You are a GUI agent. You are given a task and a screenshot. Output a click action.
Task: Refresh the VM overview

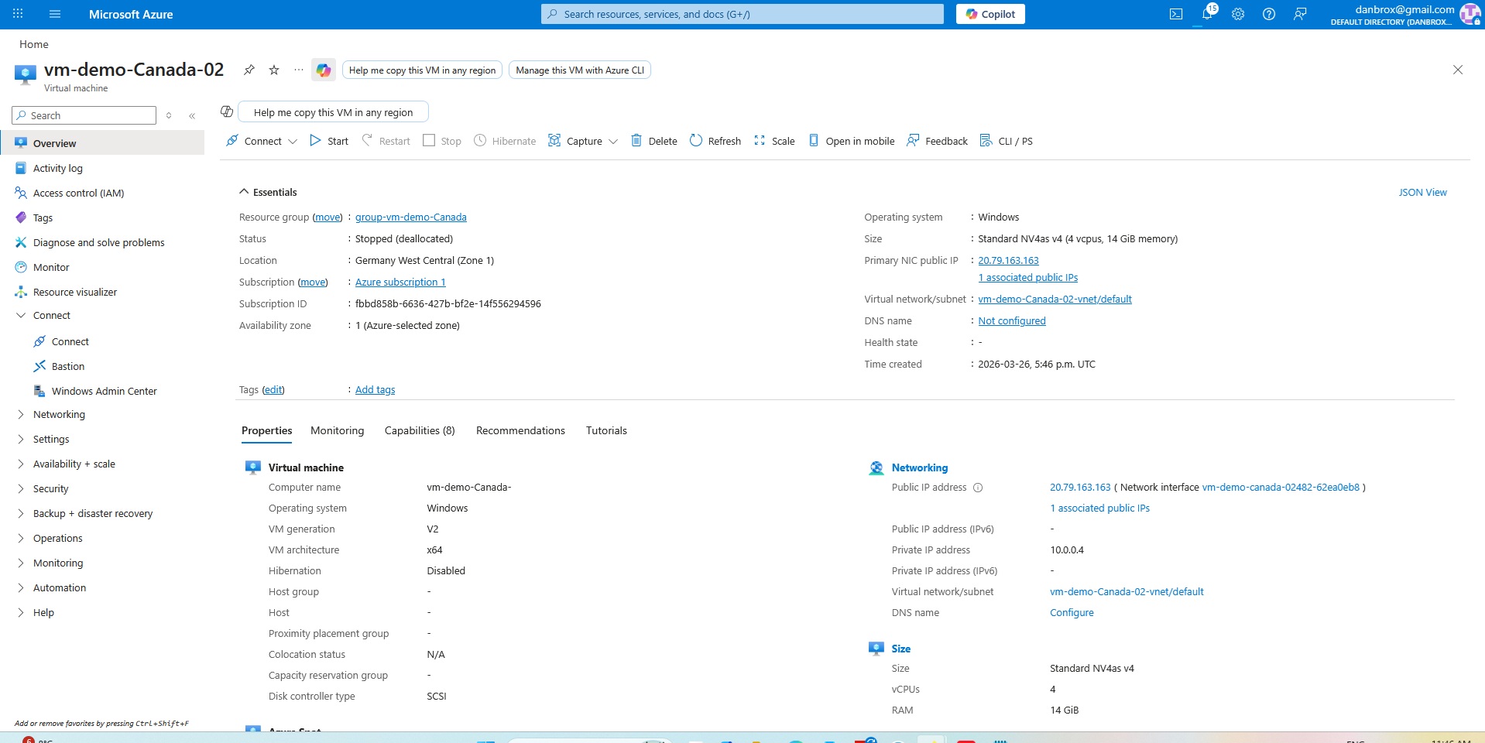tap(715, 141)
